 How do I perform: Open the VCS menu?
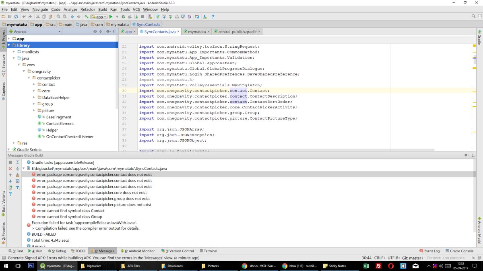pos(136,9)
